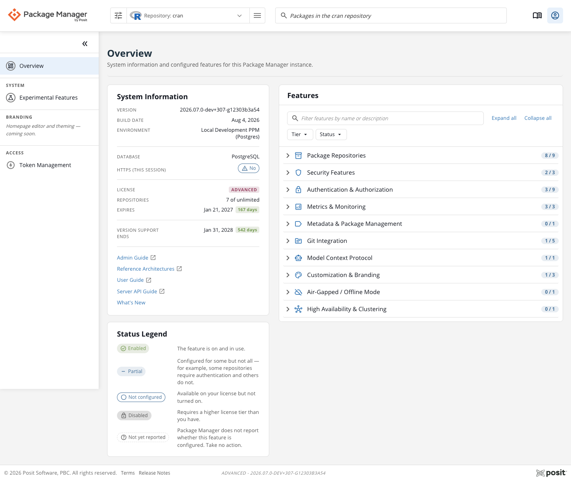
Task: Click the Posit logo in footer
Action: point(551,473)
